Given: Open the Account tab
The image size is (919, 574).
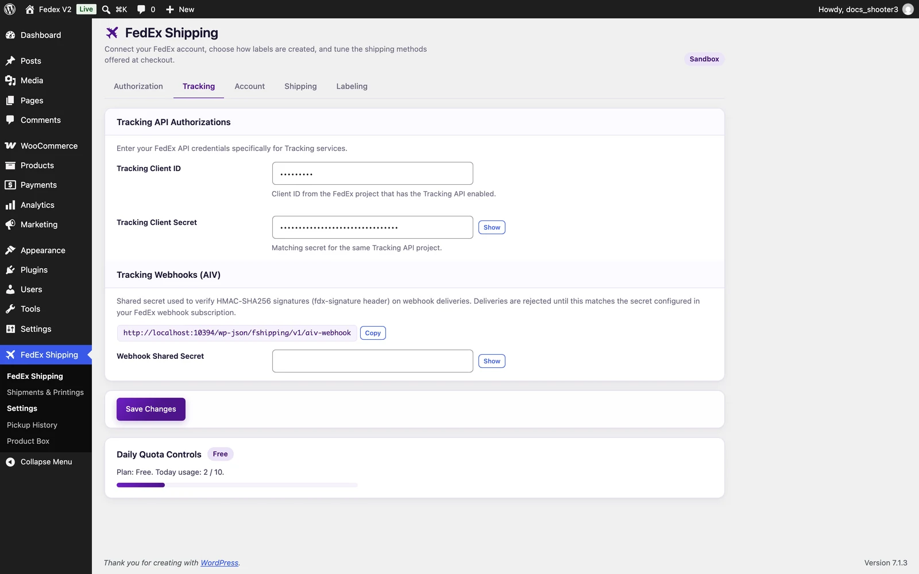Looking at the screenshot, I should click(x=250, y=86).
